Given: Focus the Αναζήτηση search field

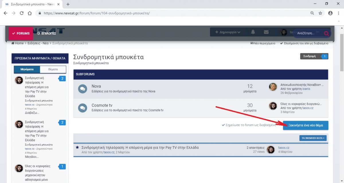Looking at the screenshot, I should pos(308,33).
